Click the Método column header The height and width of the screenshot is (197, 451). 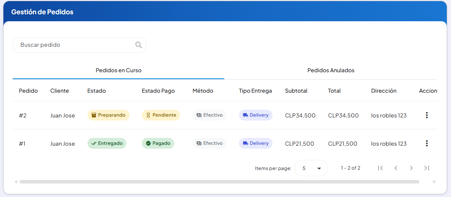203,91
